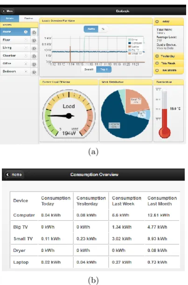Select the Home room row
This screenshot has height=285, width=188.
pyautogui.click(x=15, y=32)
